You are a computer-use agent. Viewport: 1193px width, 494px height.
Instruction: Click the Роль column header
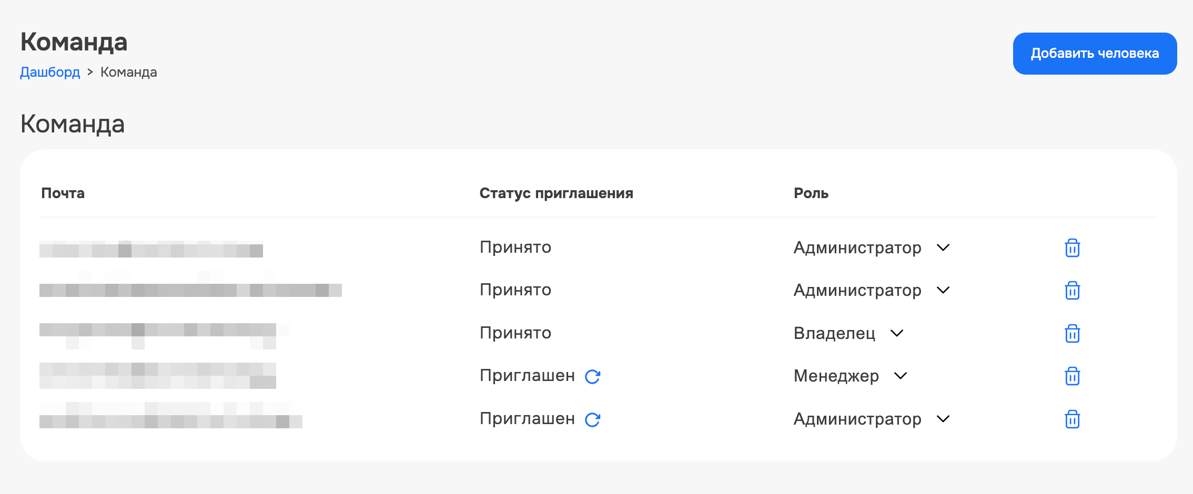811,193
